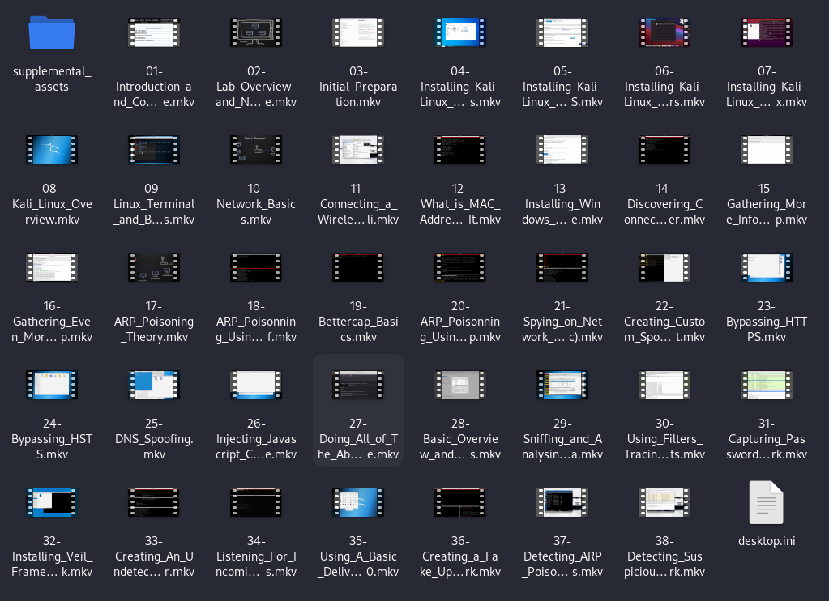Open the supplemental_assets folder
The height and width of the screenshot is (601, 829).
pos(52,33)
